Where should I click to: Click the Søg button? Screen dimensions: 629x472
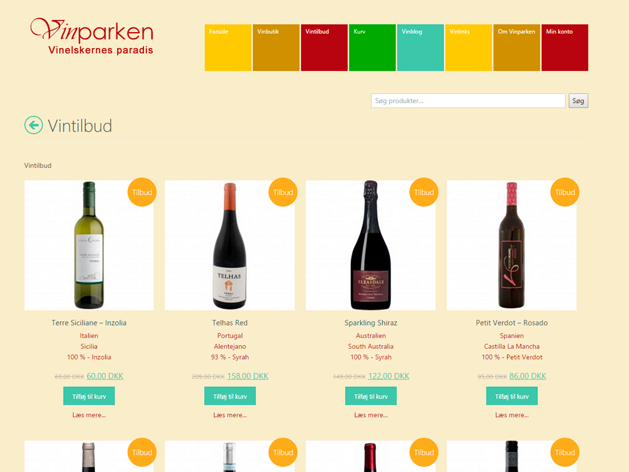click(x=578, y=101)
